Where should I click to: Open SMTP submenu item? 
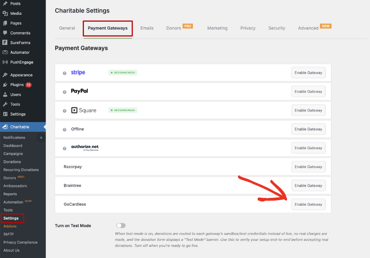point(8,234)
